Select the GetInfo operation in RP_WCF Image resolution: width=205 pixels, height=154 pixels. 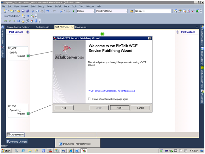[13, 53]
